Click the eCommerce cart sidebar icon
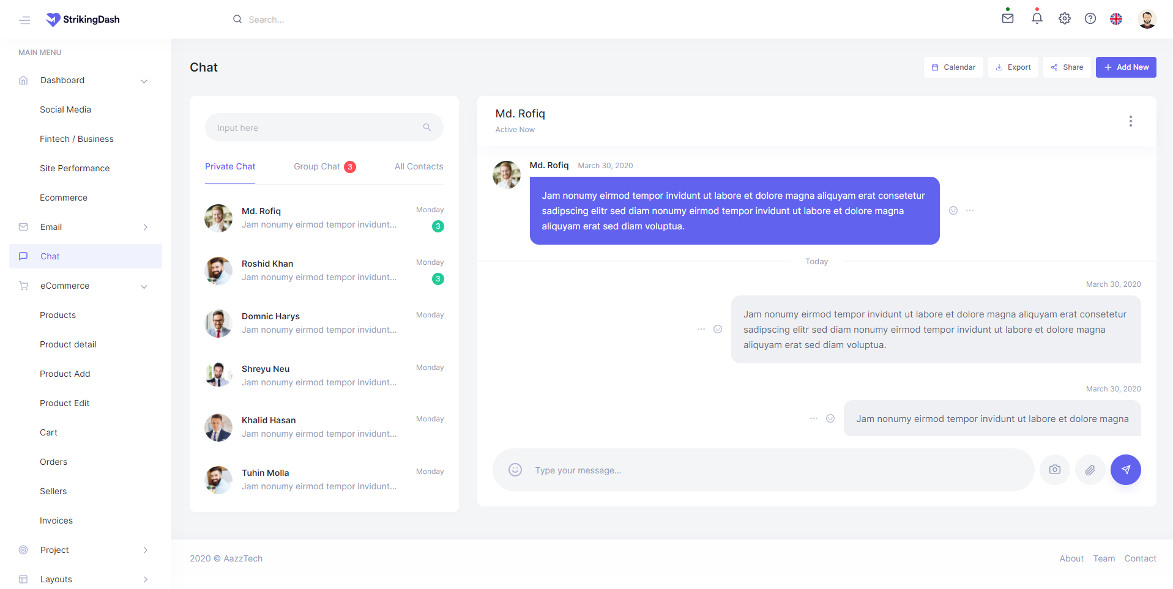 coord(23,286)
